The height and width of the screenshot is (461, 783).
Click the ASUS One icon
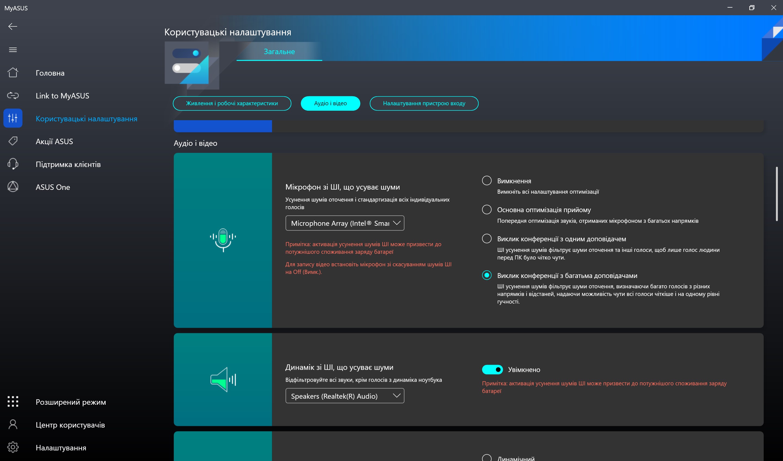[x=13, y=187]
